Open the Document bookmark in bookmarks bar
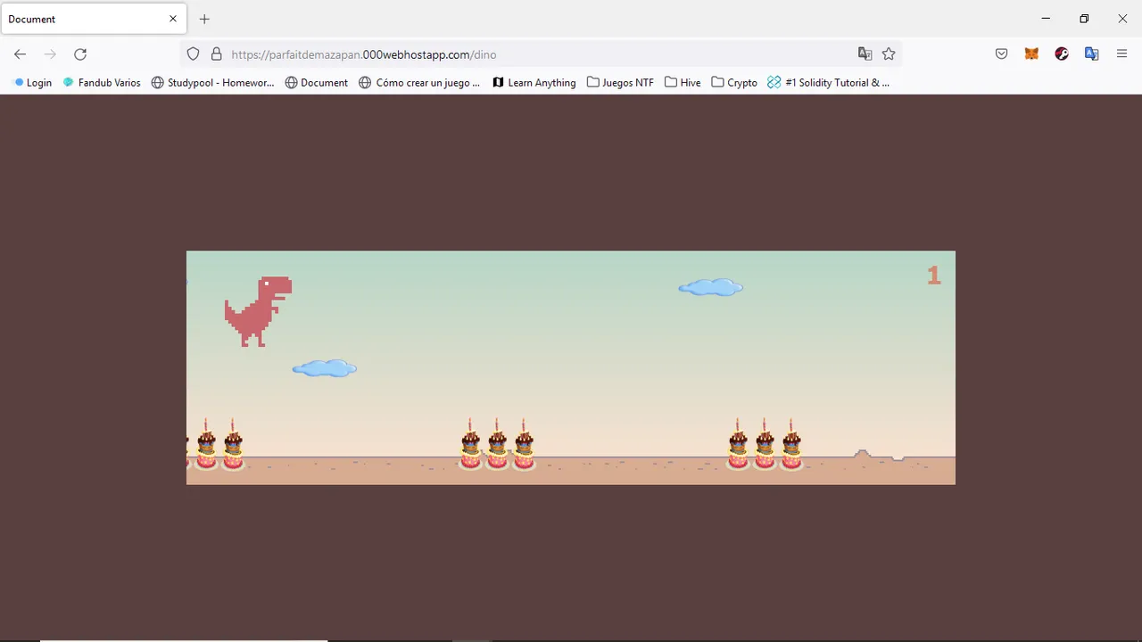 click(x=317, y=82)
